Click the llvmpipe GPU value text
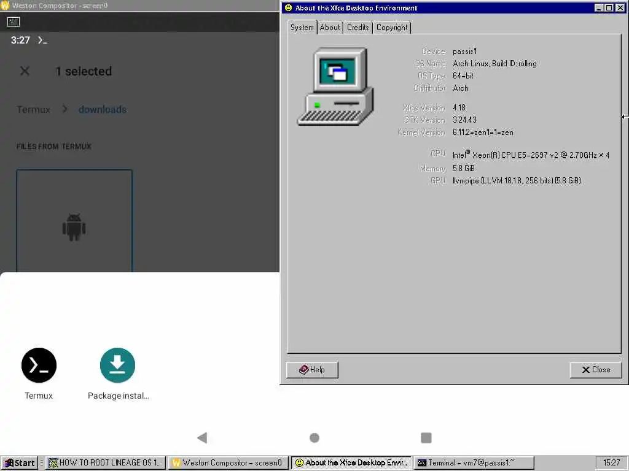Image resolution: width=629 pixels, height=471 pixels. click(516, 181)
